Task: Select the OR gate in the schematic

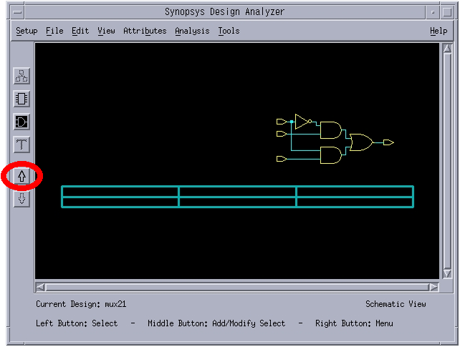Action: click(x=361, y=142)
